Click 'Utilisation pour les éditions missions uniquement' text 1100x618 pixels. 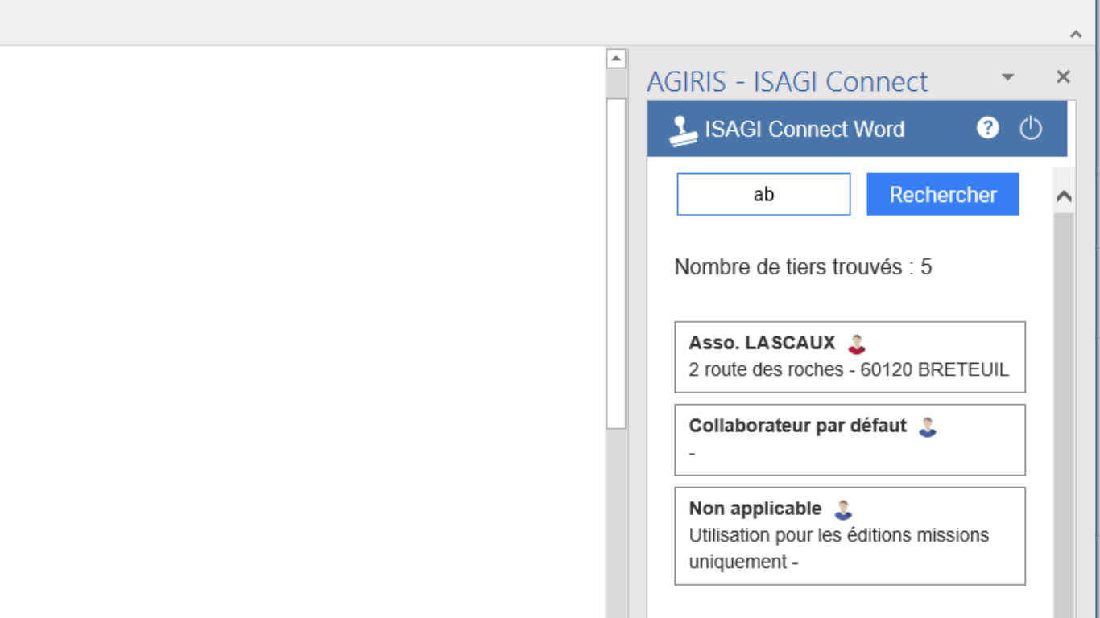pos(838,548)
